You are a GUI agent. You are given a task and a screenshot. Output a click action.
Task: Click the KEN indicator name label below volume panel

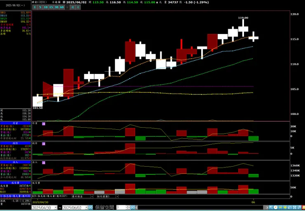[49, 196]
